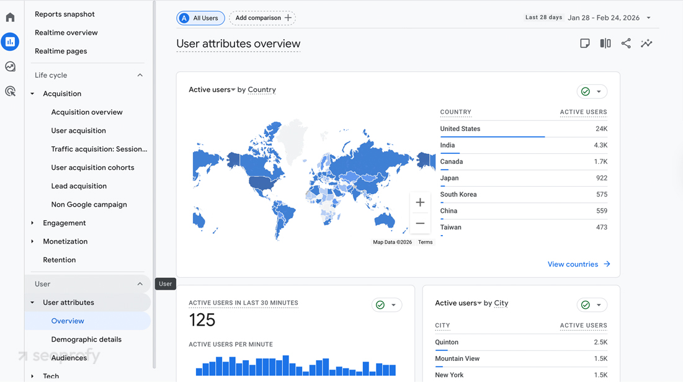This screenshot has width=683, height=382.
Task: Open the 30 minutes card status dropdown arrow
Action: [394, 305]
